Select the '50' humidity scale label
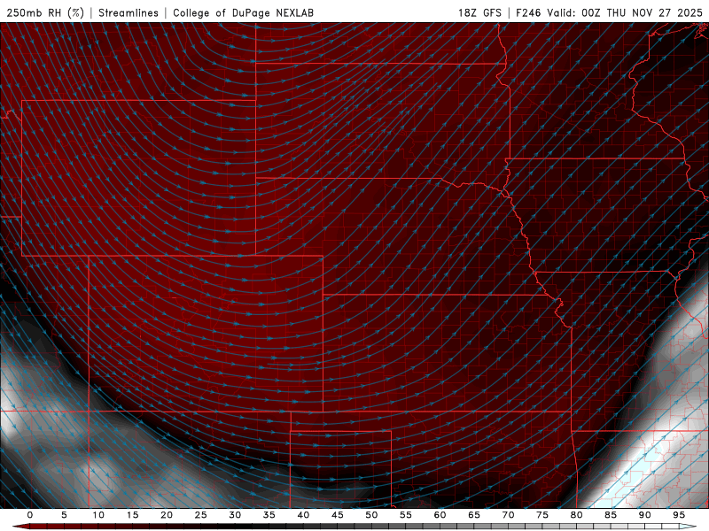 371,515
